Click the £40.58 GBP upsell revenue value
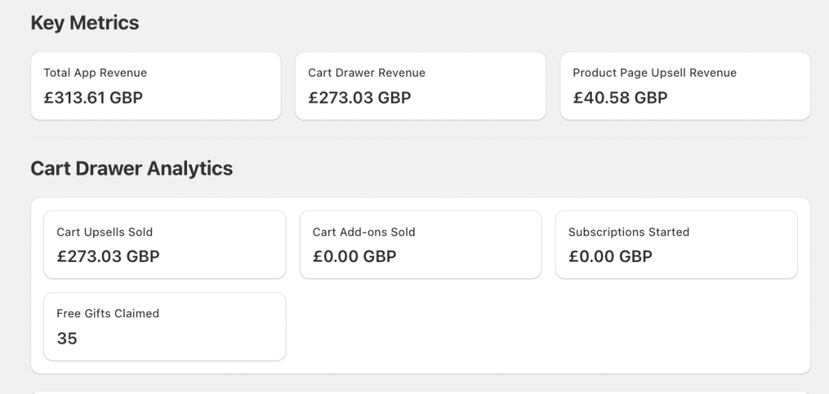Viewport: 829px width, 394px height. coord(620,98)
